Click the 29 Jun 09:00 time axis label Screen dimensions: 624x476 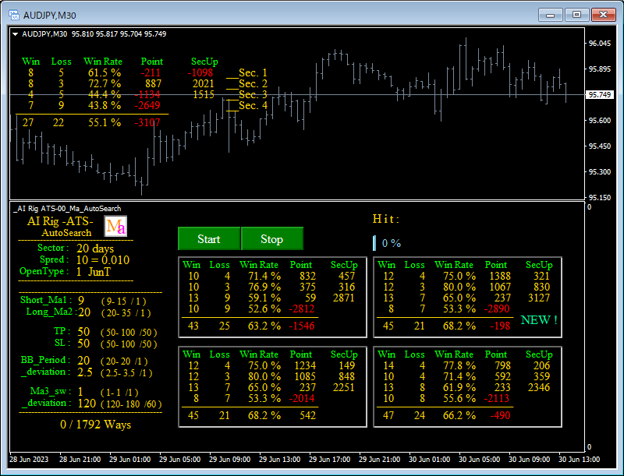pos(229,460)
